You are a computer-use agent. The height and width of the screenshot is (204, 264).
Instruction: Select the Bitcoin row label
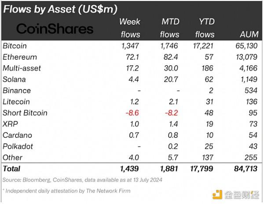pyautogui.click(x=15, y=46)
